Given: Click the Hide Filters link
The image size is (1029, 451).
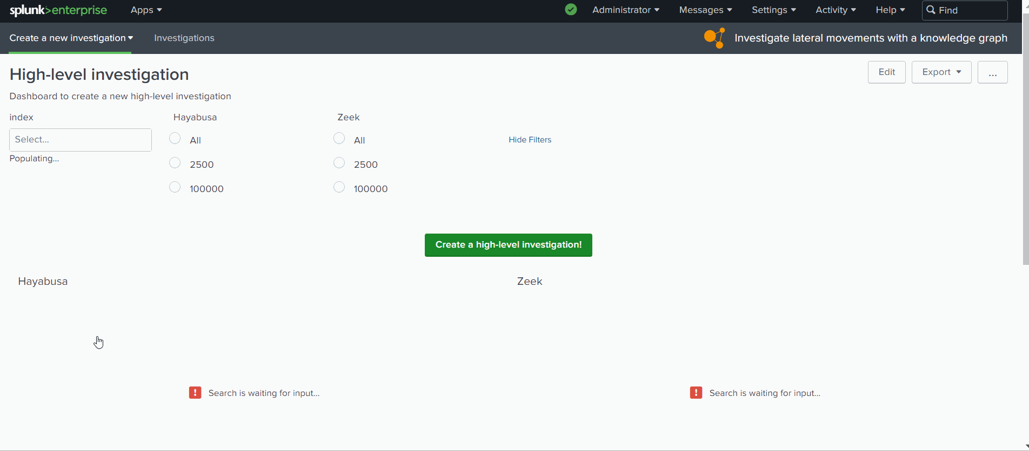Looking at the screenshot, I should (530, 140).
